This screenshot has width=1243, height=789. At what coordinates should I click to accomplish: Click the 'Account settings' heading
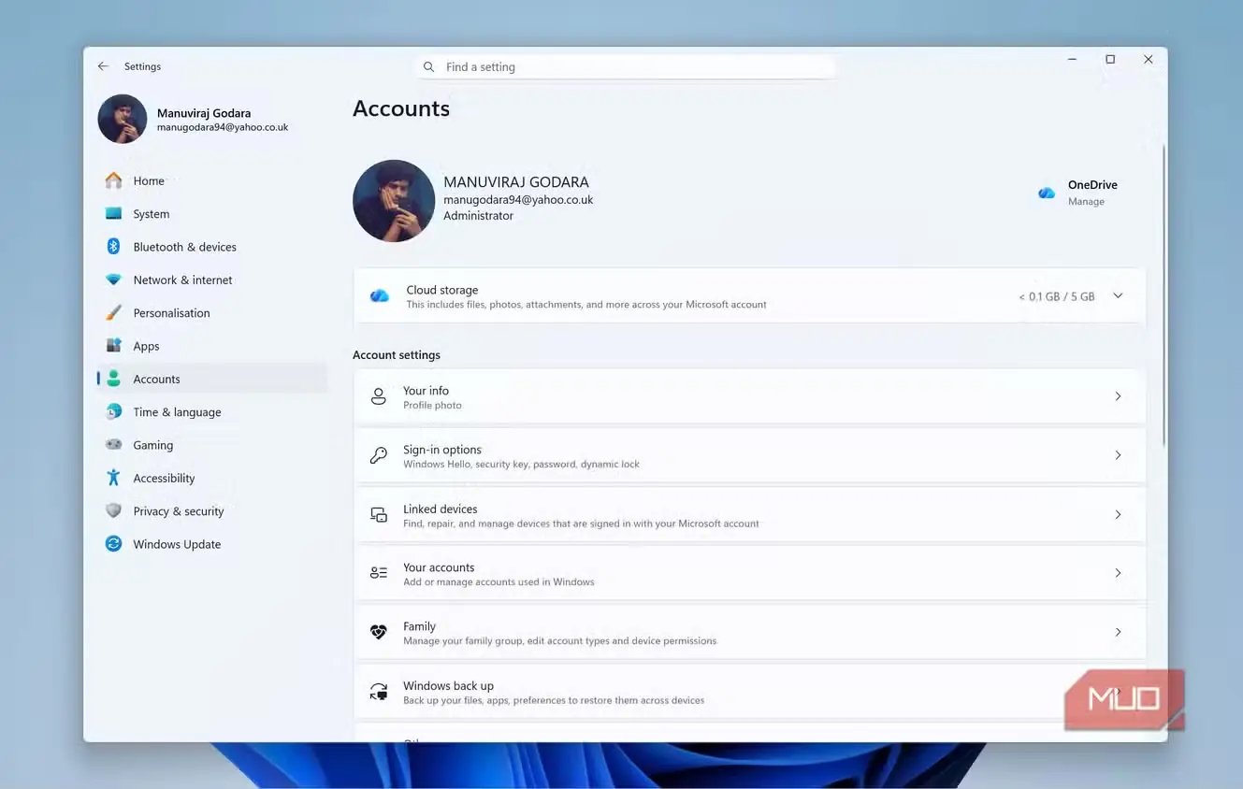(397, 355)
